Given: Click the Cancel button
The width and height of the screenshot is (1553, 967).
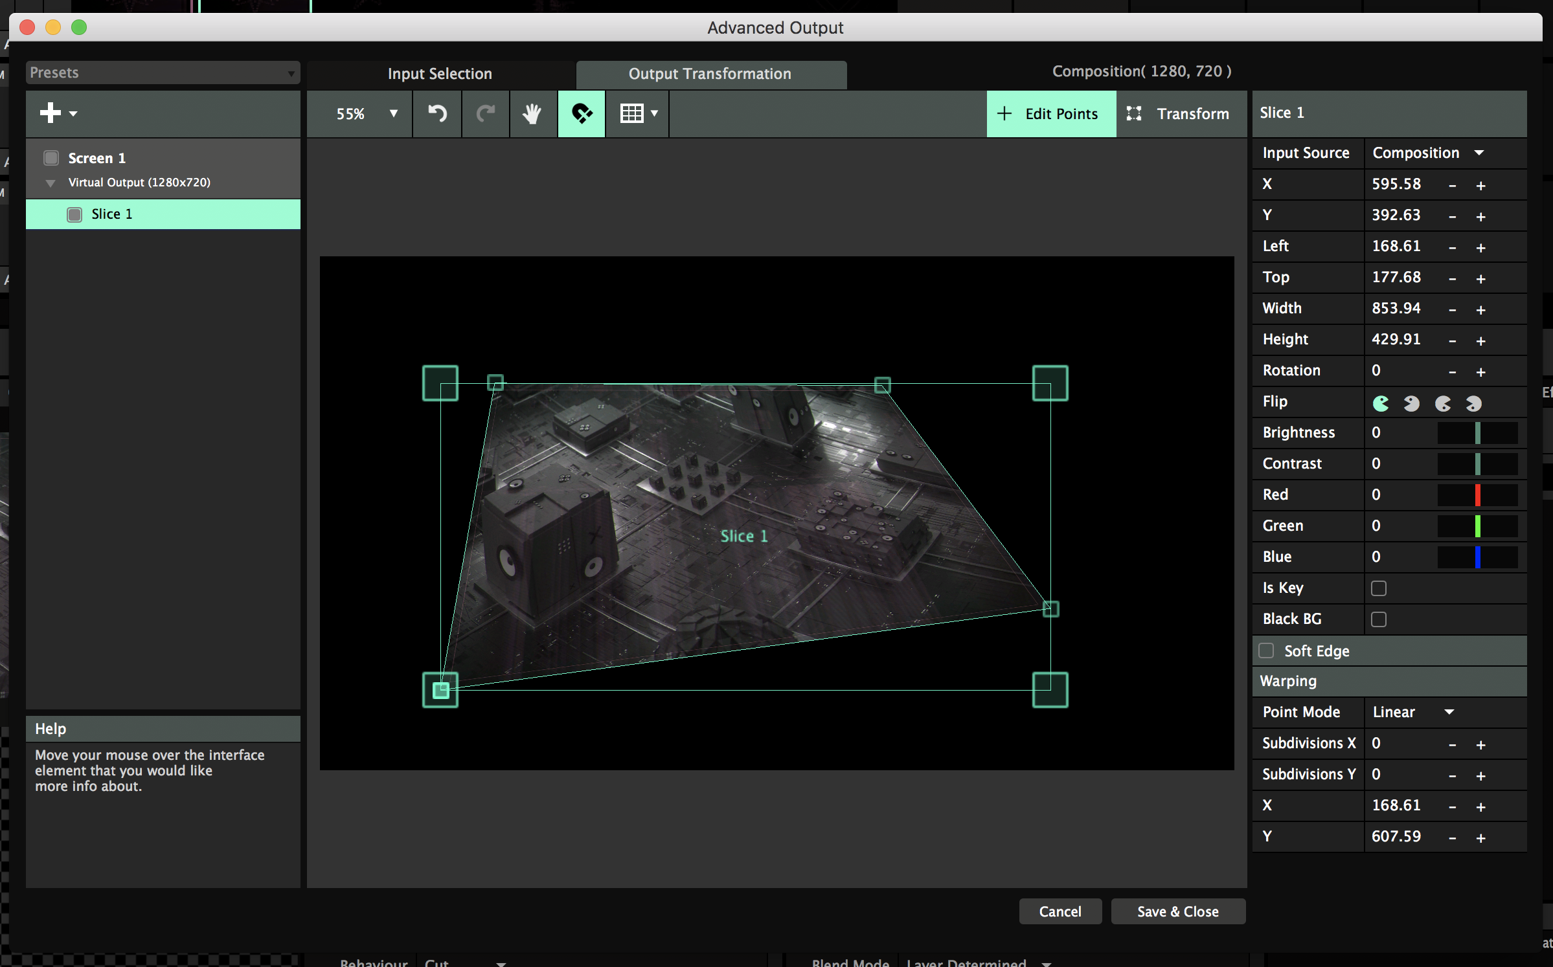Looking at the screenshot, I should tap(1060, 911).
